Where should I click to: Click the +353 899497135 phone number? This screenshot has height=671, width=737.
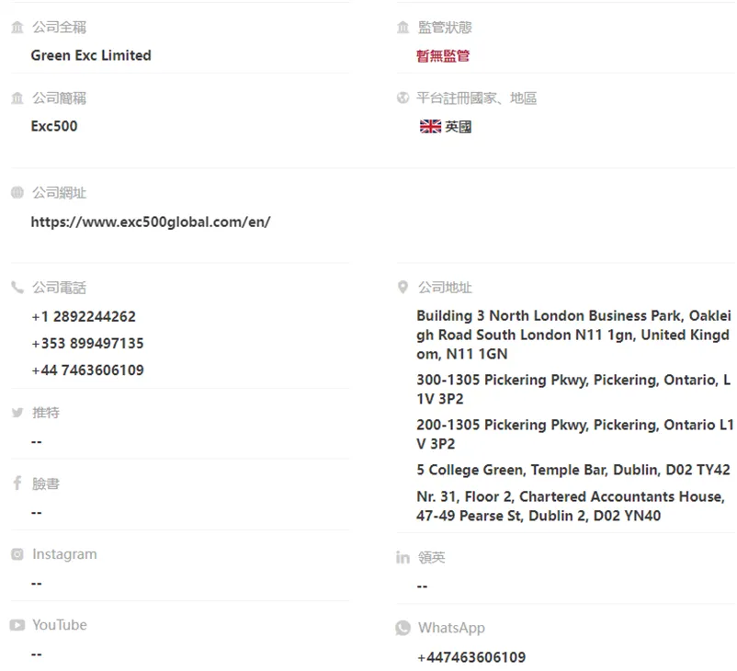[x=87, y=344]
